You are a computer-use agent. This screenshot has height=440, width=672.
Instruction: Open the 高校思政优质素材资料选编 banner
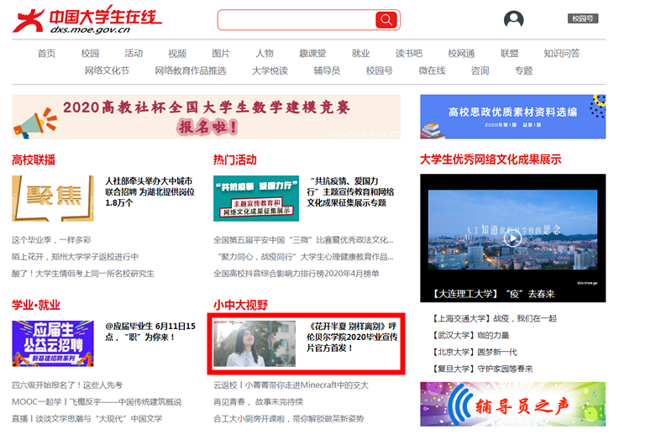point(512,117)
